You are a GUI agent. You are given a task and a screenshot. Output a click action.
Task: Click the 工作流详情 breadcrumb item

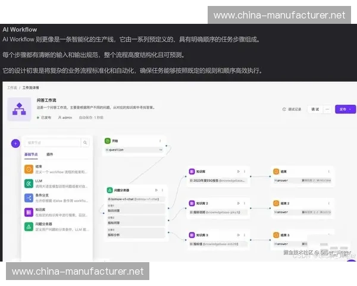click(x=30, y=88)
